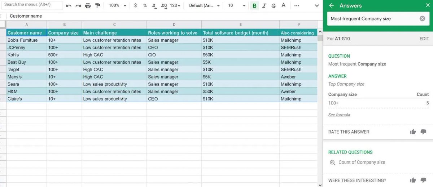Screen dimensions: 433x187
Task: Open the See formula link
Action: pos(339,115)
